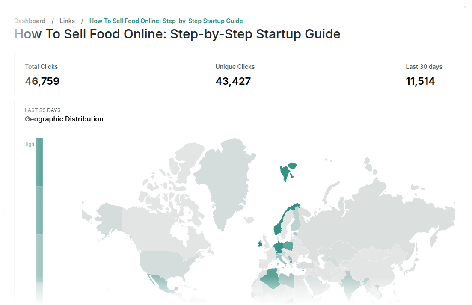Select Ireland on the map

click(x=260, y=244)
